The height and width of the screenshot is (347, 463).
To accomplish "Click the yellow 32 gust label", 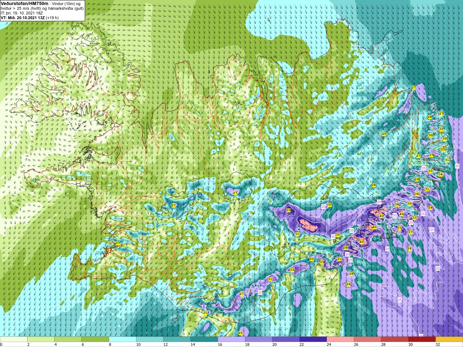I will (441, 129).
